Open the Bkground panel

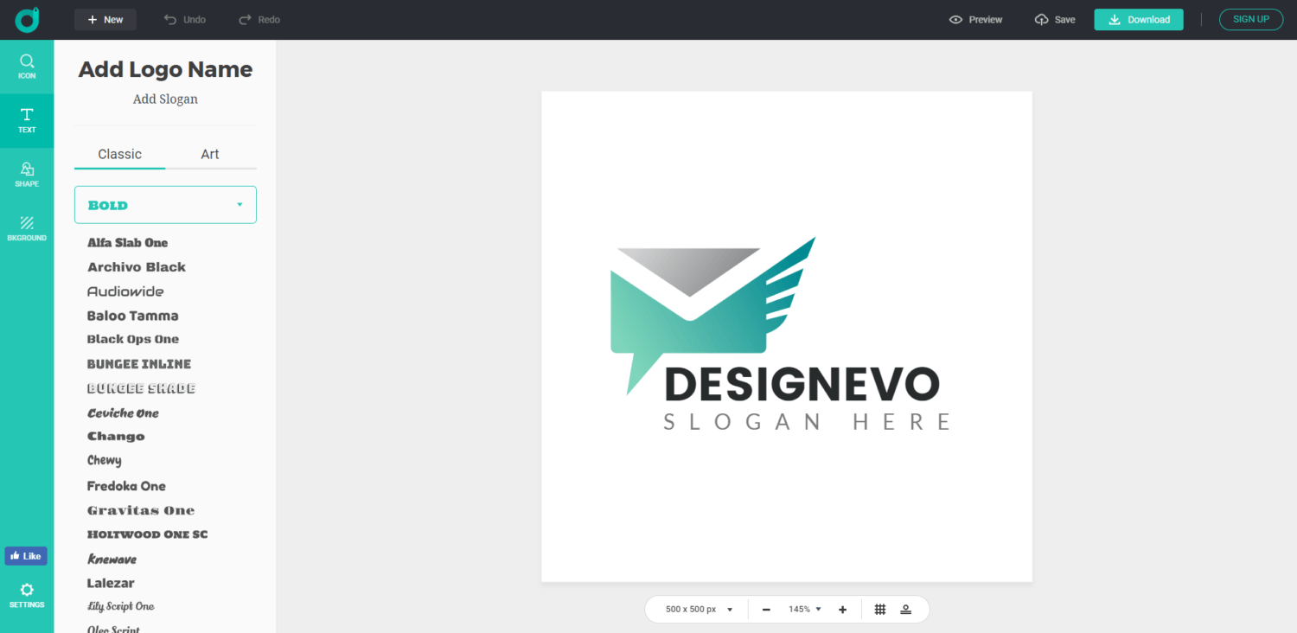(27, 228)
